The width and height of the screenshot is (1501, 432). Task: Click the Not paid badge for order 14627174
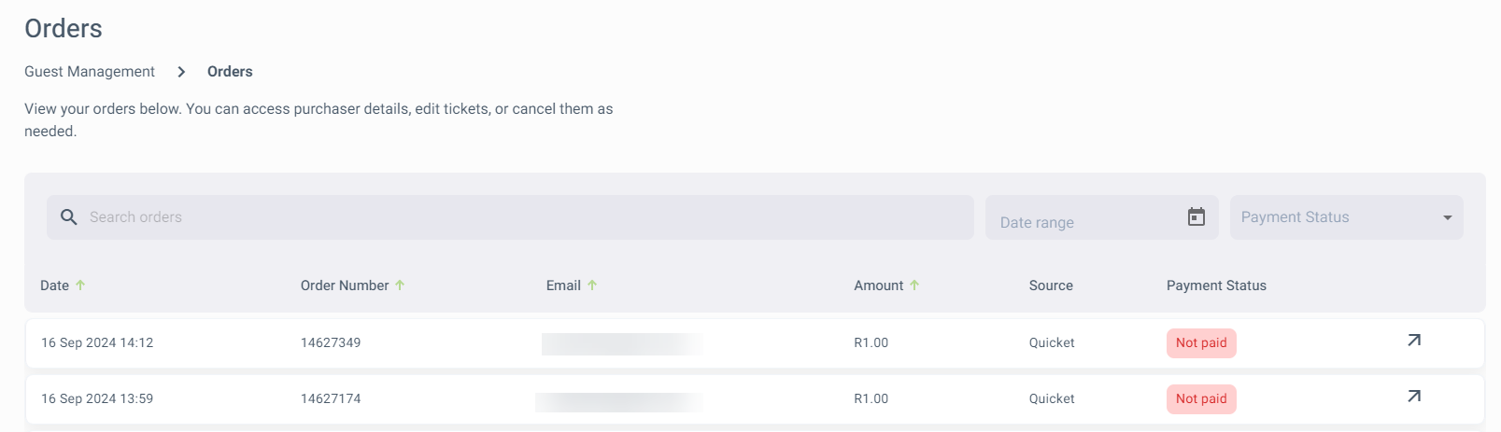point(1201,399)
